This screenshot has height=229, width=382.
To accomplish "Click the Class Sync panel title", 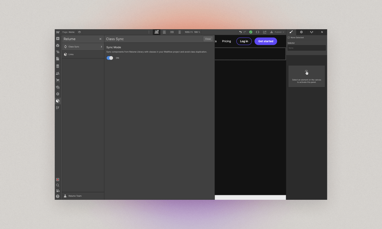I will coord(115,39).
